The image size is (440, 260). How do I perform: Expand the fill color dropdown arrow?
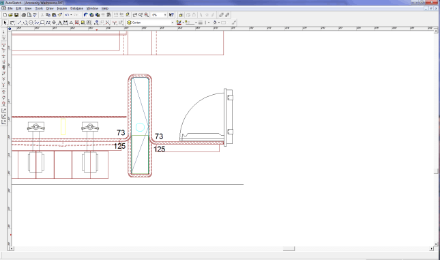[218, 23]
